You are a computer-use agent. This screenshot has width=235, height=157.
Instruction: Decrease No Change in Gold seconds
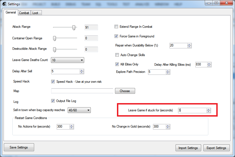[x=168, y=128]
